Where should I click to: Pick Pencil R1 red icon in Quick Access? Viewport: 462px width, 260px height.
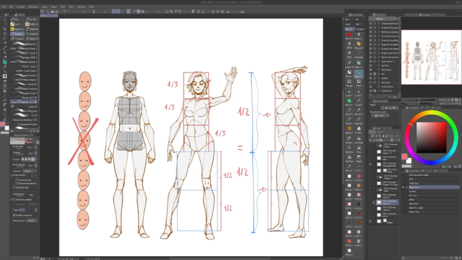click(349, 35)
